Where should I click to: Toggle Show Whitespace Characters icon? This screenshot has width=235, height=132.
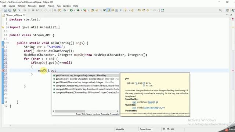121,10
